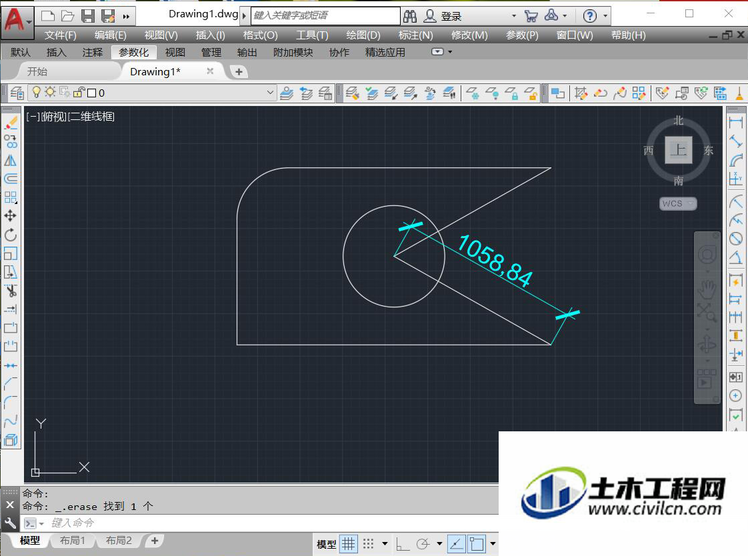The height and width of the screenshot is (556, 748).
Task: Open the 标注(N) menu
Action: pos(415,35)
